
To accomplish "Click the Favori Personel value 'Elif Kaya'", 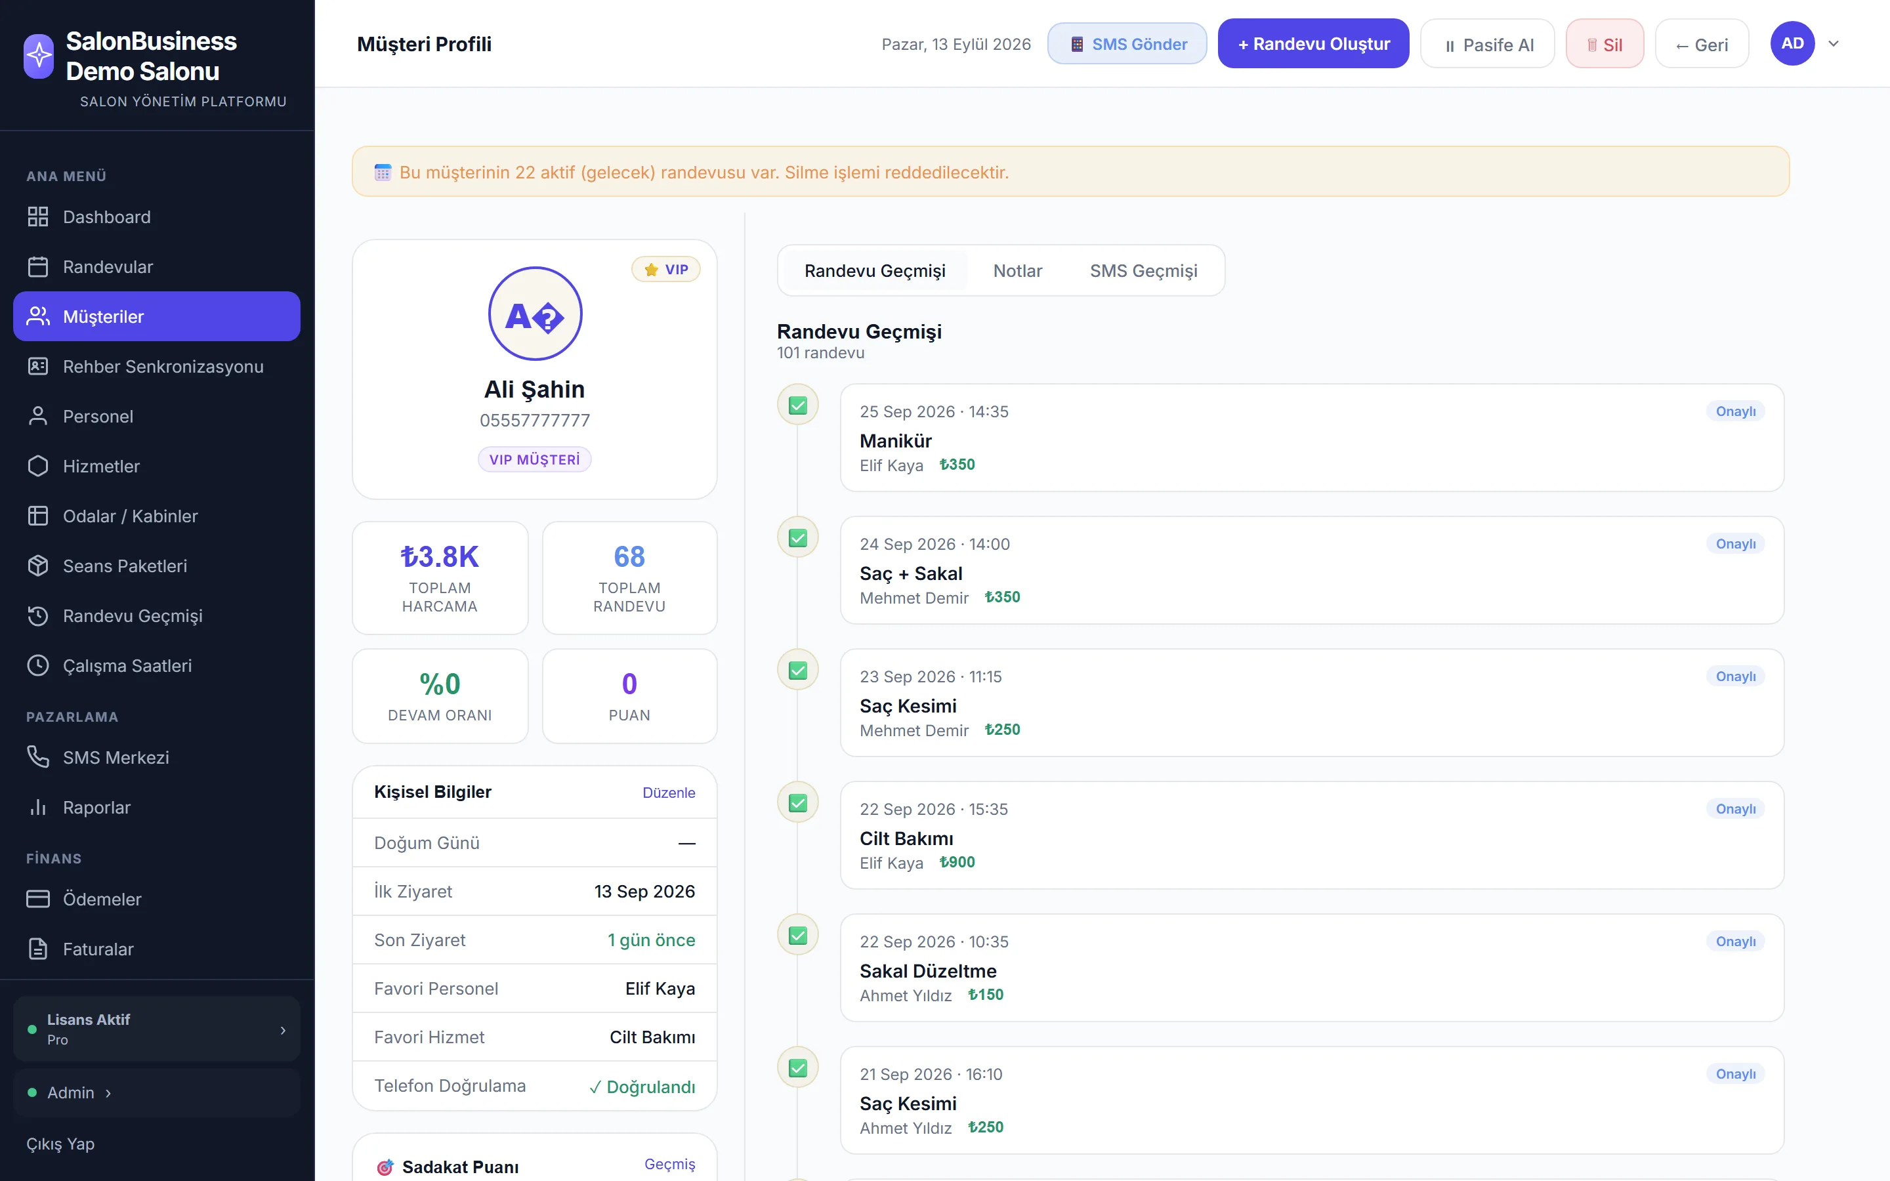I will (660, 989).
